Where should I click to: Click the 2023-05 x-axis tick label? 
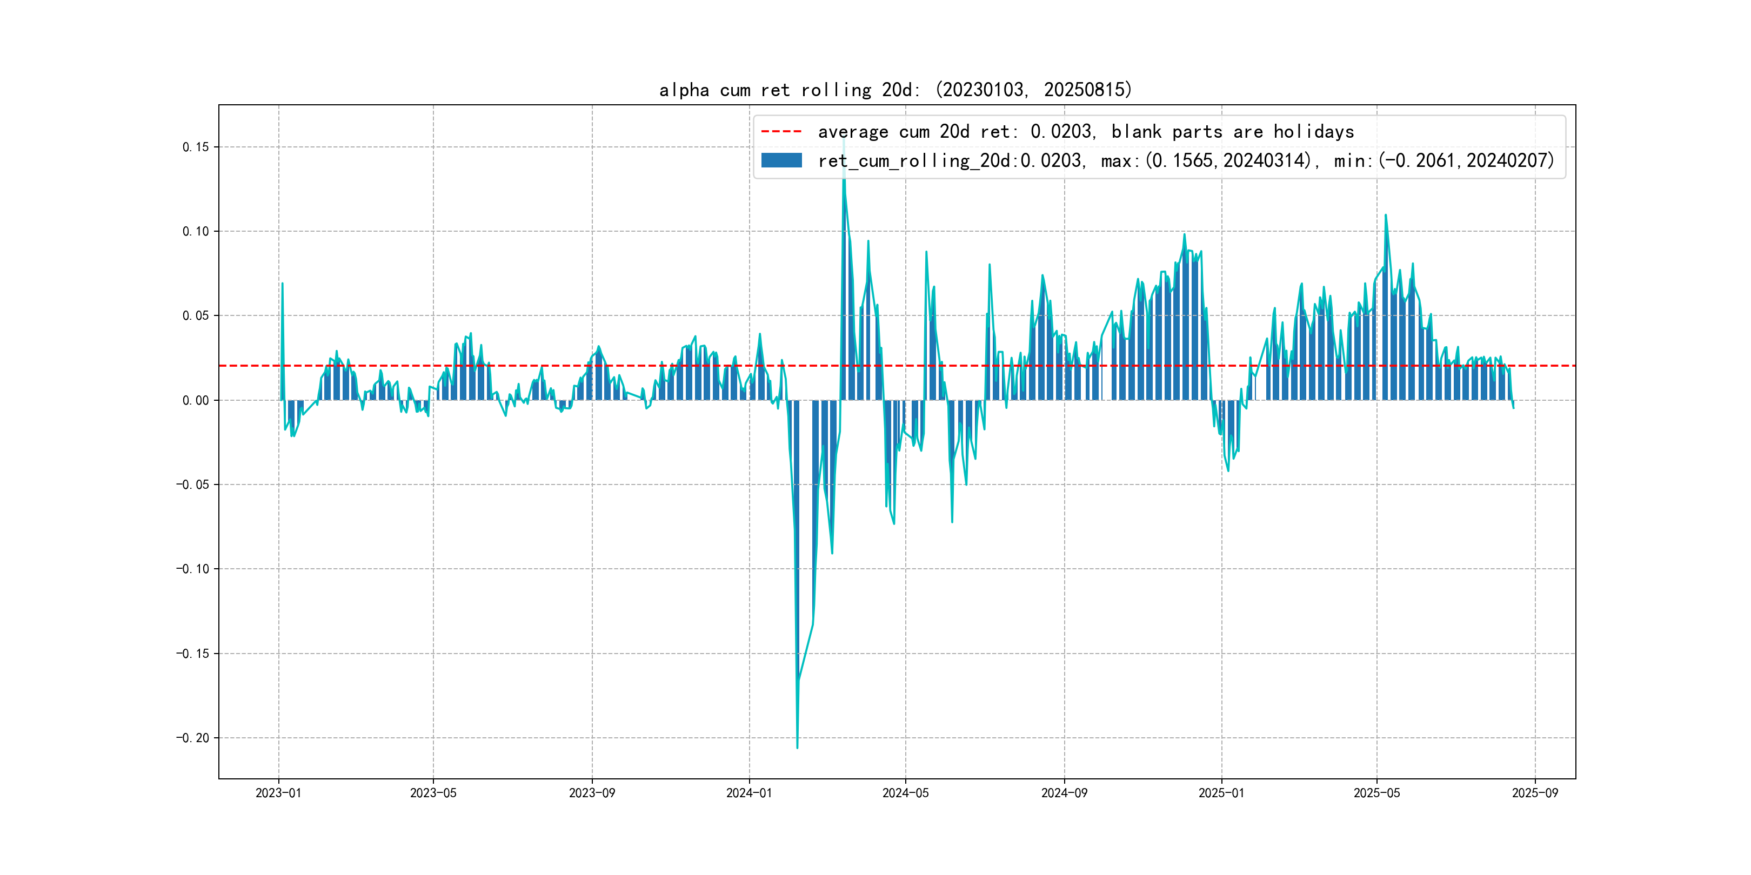(433, 793)
